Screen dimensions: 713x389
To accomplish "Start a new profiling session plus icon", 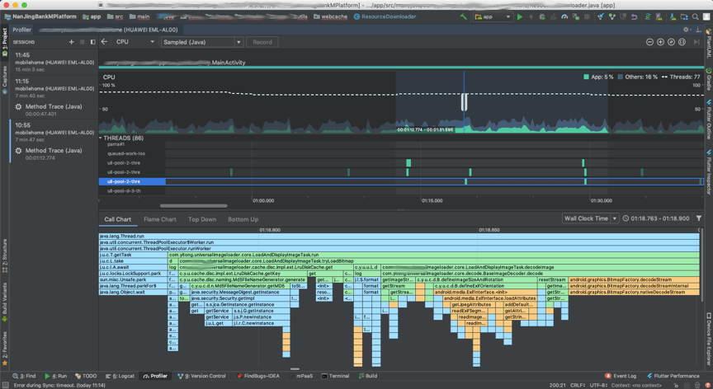I will click(x=71, y=42).
